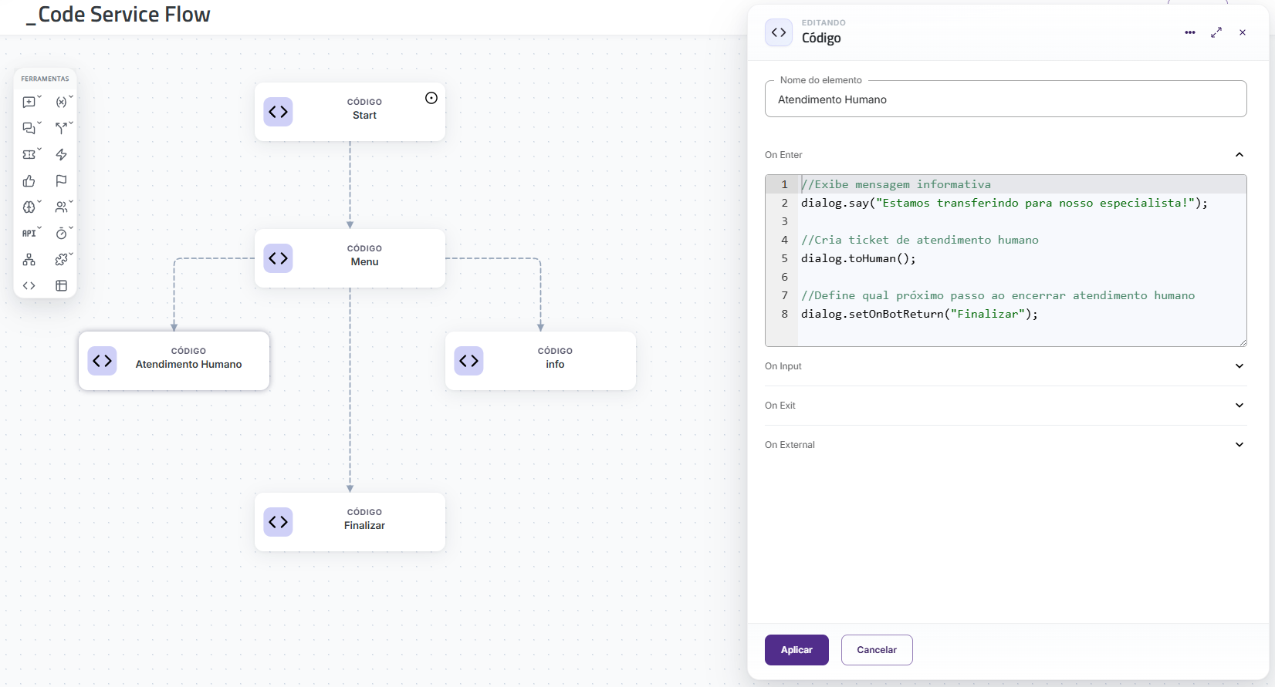The height and width of the screenshot is (687, 1275).
Task: Select the Finalizar node label
Action: 364,526
